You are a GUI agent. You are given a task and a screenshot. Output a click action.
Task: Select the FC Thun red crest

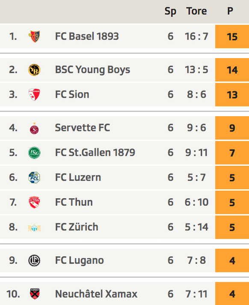tap(34, 202)
